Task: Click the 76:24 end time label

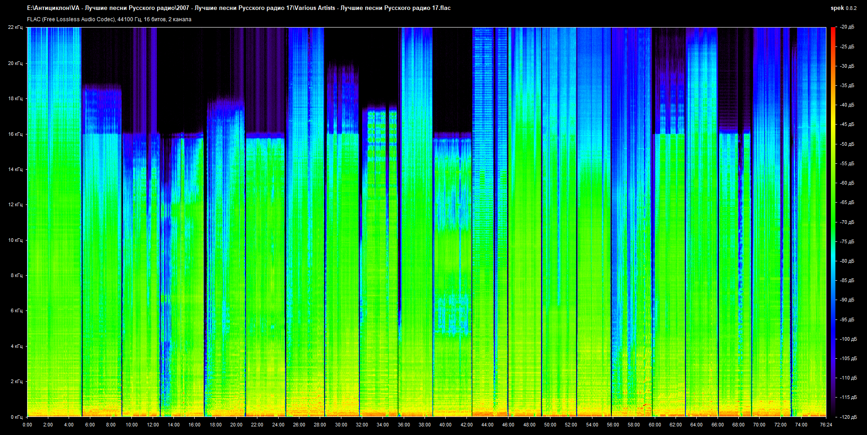Action: point(825,425)
